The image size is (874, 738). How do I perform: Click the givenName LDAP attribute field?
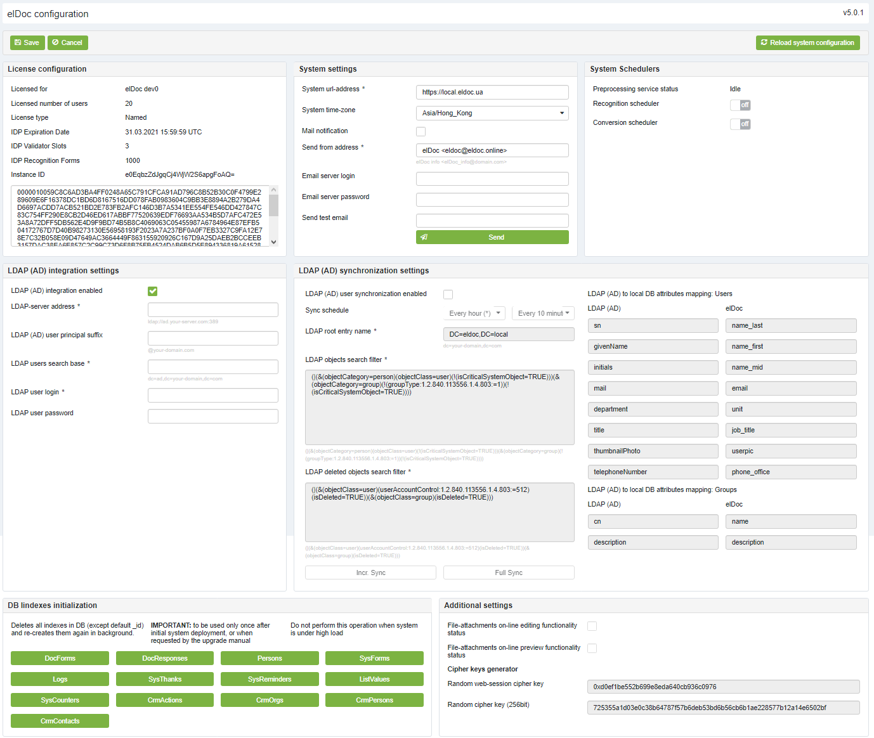pos(653,346)
